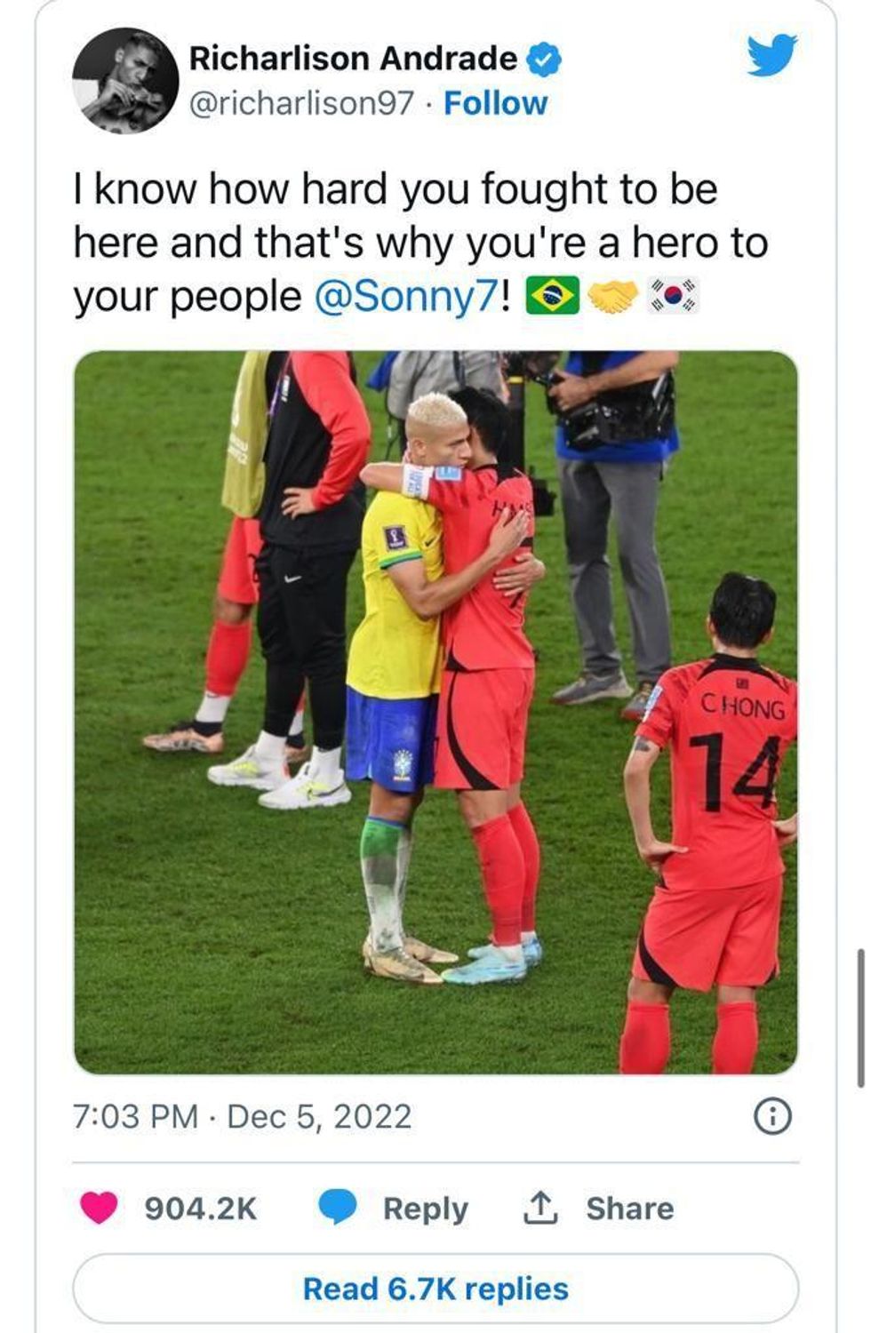Read 6.7K replies button
871x1333 pixels.
[435, 1288]
